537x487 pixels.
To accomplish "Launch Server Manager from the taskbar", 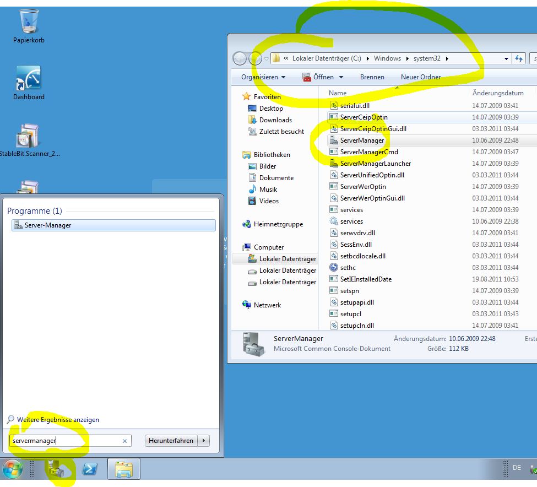I will (56, 469).
